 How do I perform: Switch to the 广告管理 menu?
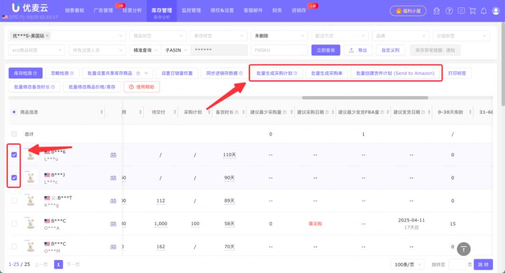click(103, 10)
